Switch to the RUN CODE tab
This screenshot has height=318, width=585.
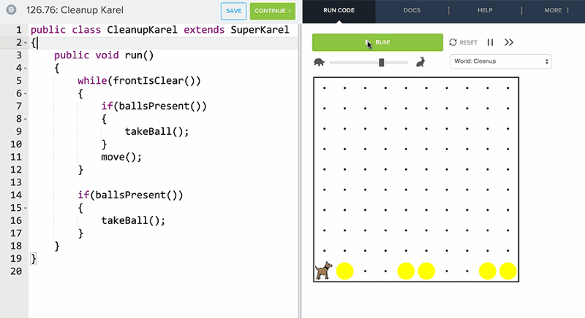point(339,11)
